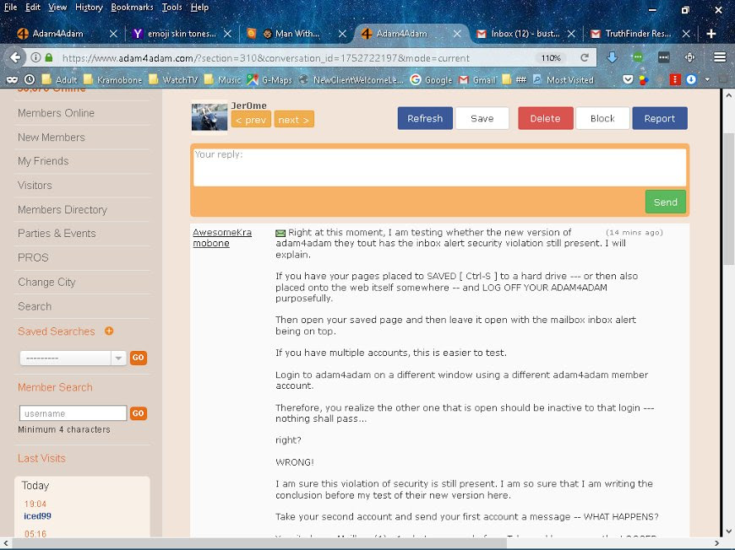
Task: Open the Tools menu
Action: click(172, 8)
